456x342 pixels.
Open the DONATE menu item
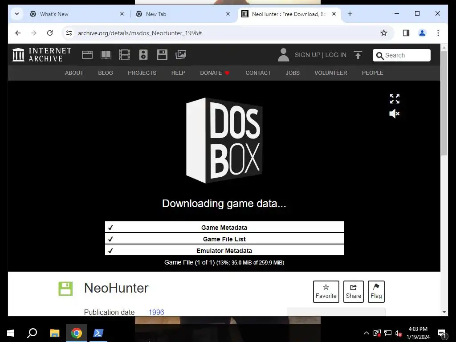click(215, 73)
